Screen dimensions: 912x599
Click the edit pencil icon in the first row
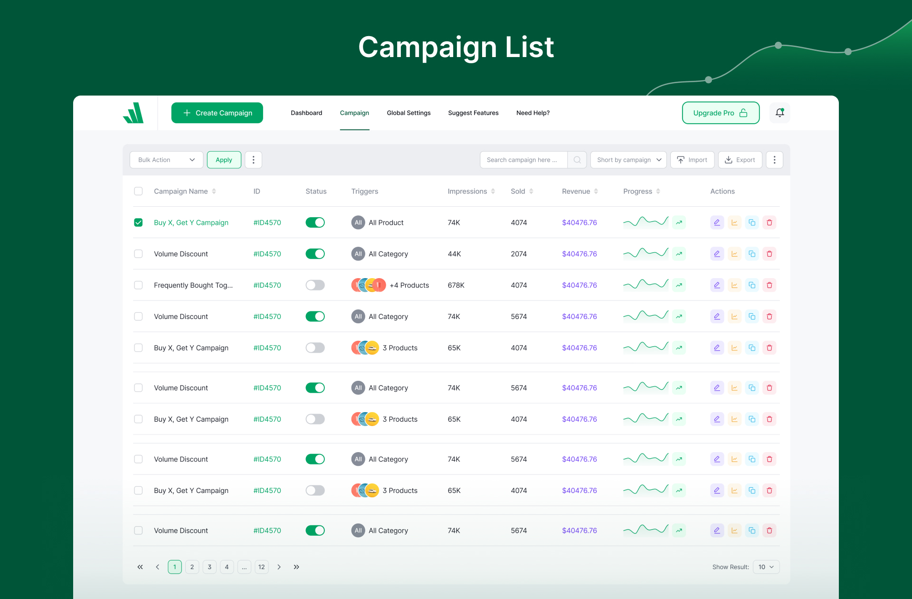(717, 222)
